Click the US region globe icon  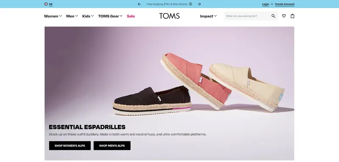46,4
